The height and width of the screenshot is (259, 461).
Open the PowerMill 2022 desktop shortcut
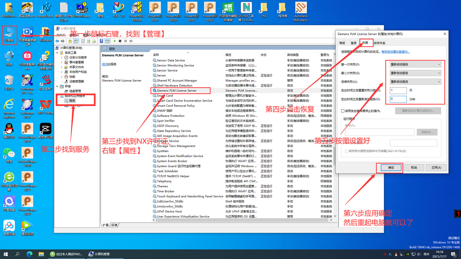tap(210, 12)
